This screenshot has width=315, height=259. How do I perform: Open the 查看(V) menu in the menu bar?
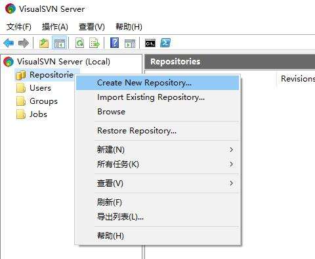point(92,27)
